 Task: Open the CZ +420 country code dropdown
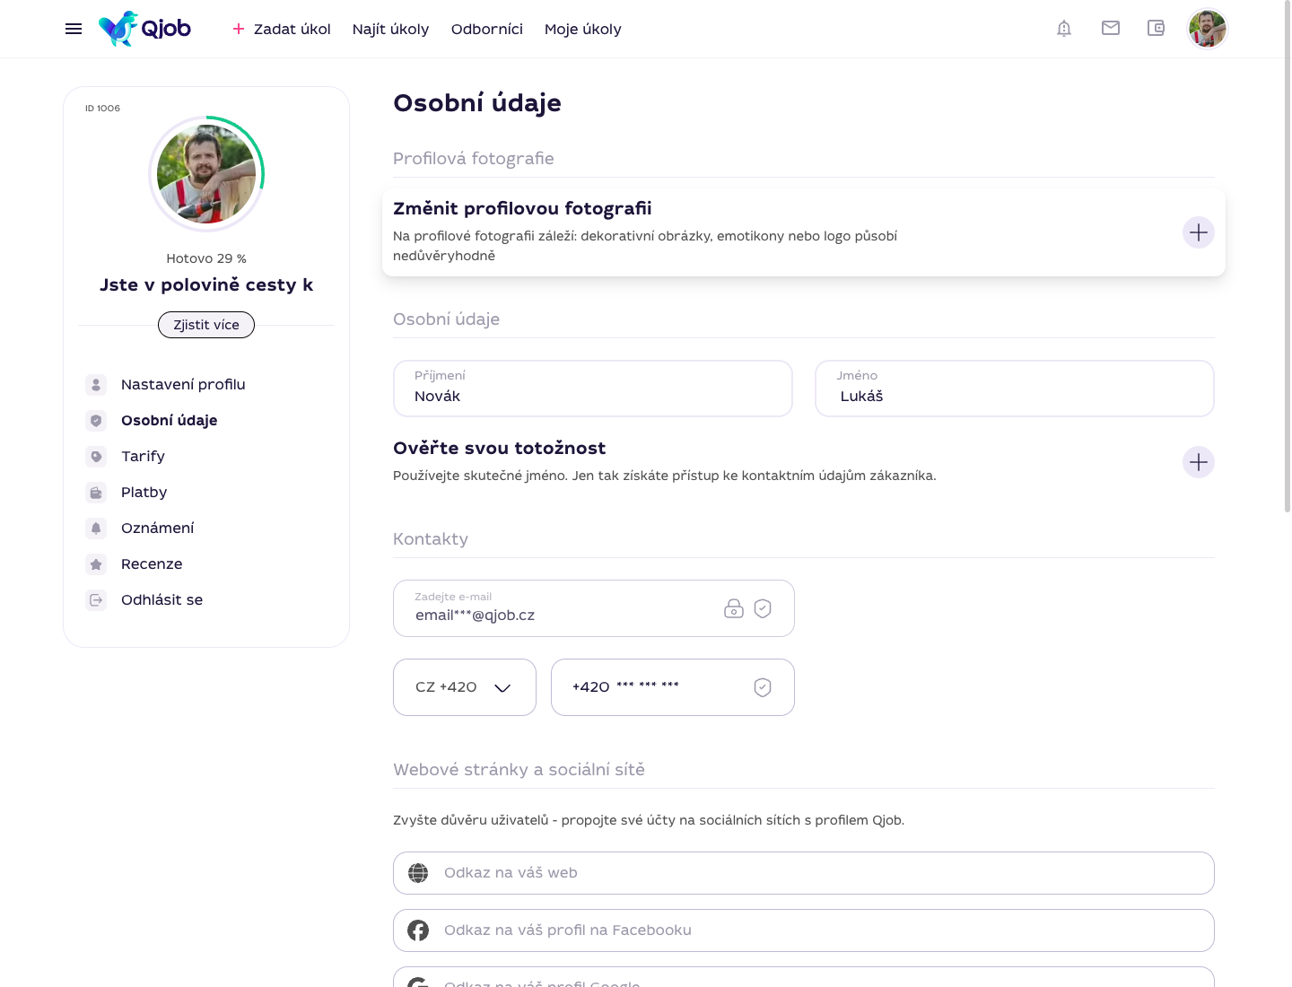(x=465, y=687)
